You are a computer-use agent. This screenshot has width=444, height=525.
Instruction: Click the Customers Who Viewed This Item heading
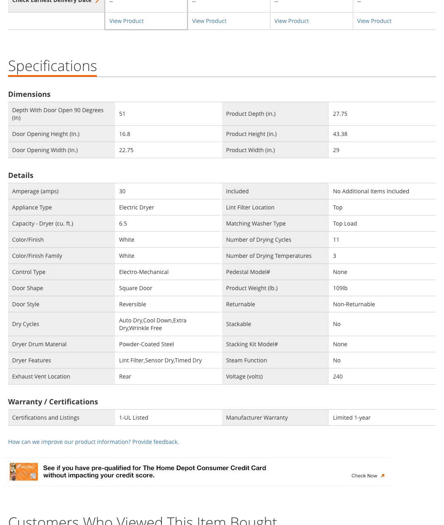(142, 520)
